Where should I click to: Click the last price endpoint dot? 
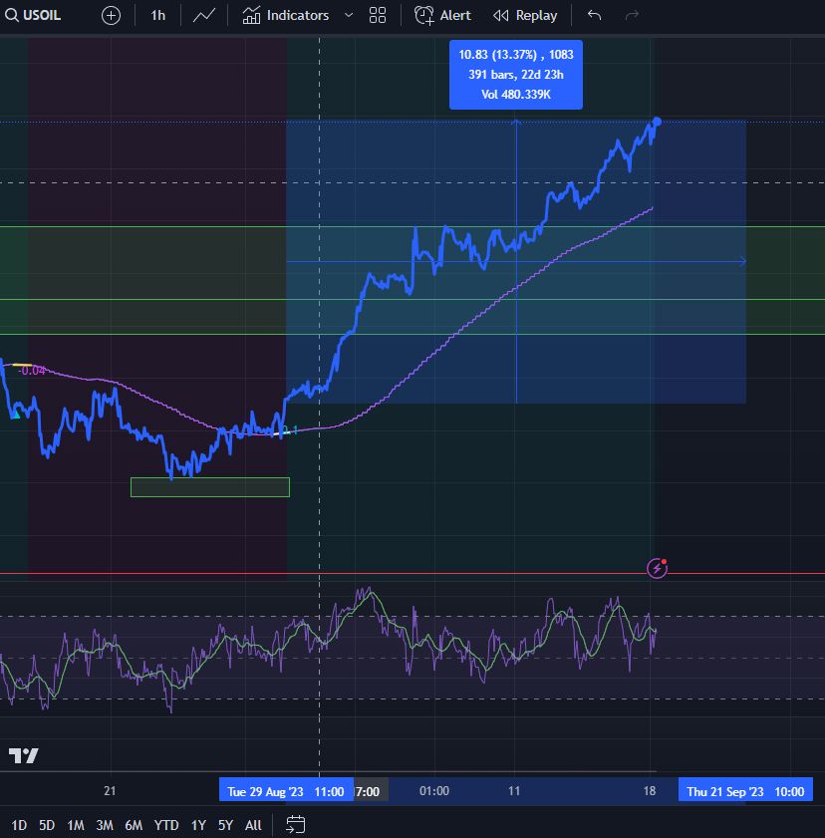(657, 123)
